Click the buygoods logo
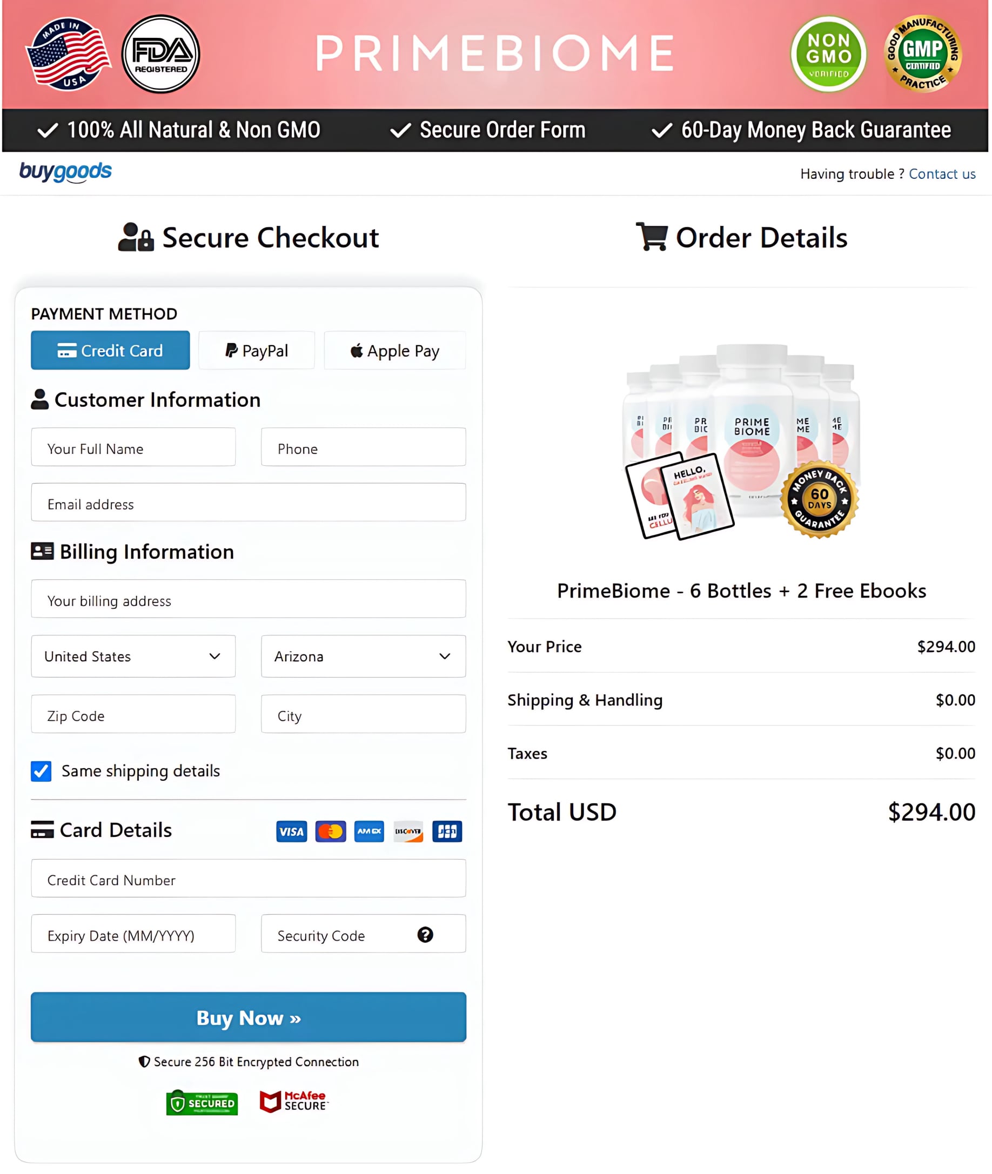Screen dimensions: 992x1174 click(x=66, y=172)
